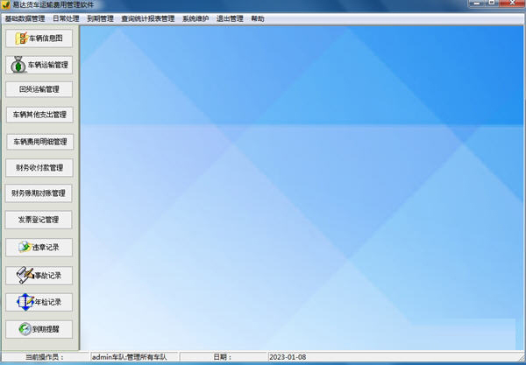Screen dimensions: 526x365
Task: Click the 当前操作员 status label
Action: 45,357
